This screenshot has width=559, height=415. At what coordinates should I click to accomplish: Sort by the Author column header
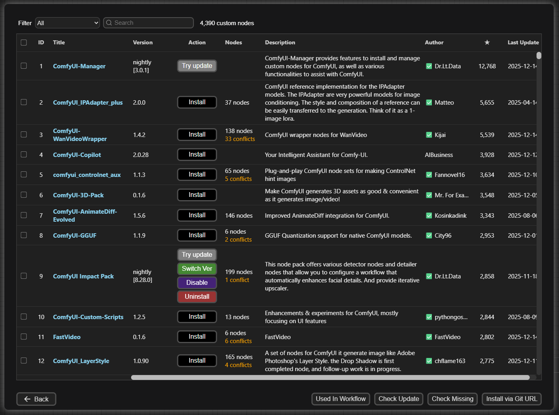(434, 42)
